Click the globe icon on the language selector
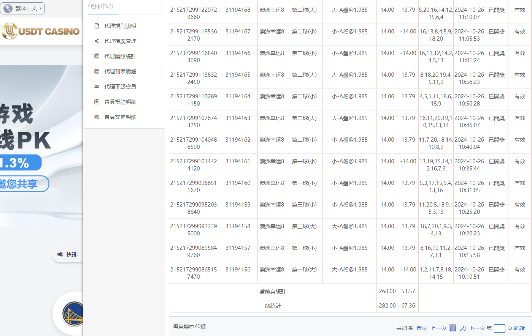The width and height of the screenshot is (532, 336). click(8, 8)
